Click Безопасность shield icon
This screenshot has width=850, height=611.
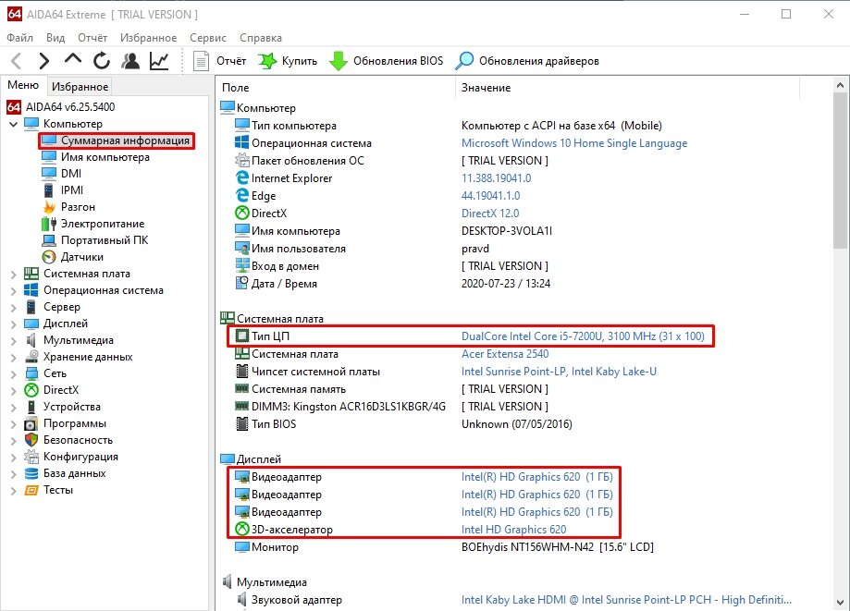(31, 440)
